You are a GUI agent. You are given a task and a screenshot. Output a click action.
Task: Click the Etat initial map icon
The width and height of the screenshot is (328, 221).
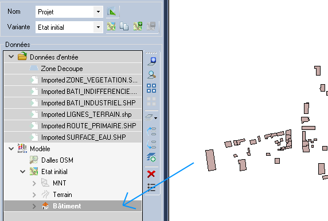point(34,172)
